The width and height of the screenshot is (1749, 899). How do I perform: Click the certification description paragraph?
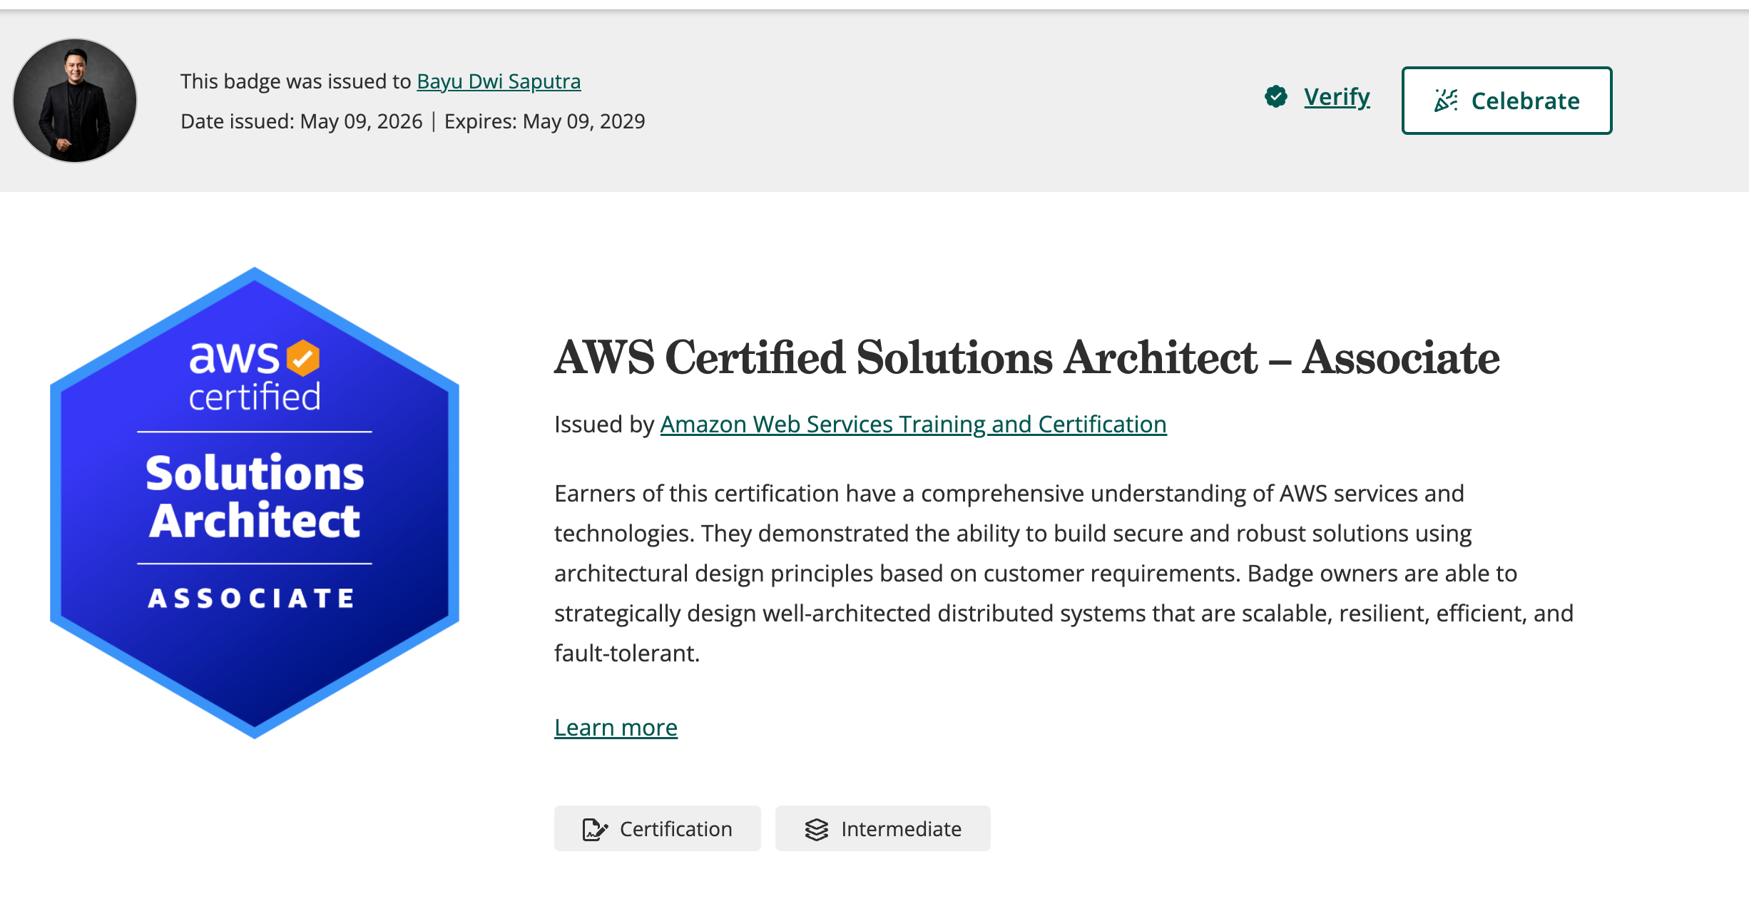[x=1064, y=574]
